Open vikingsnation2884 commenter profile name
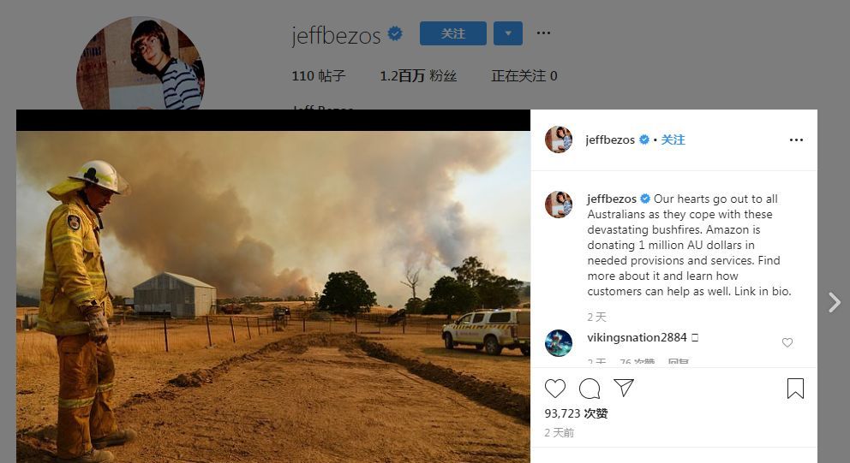The image size is (850, 463). pos(637,337)
